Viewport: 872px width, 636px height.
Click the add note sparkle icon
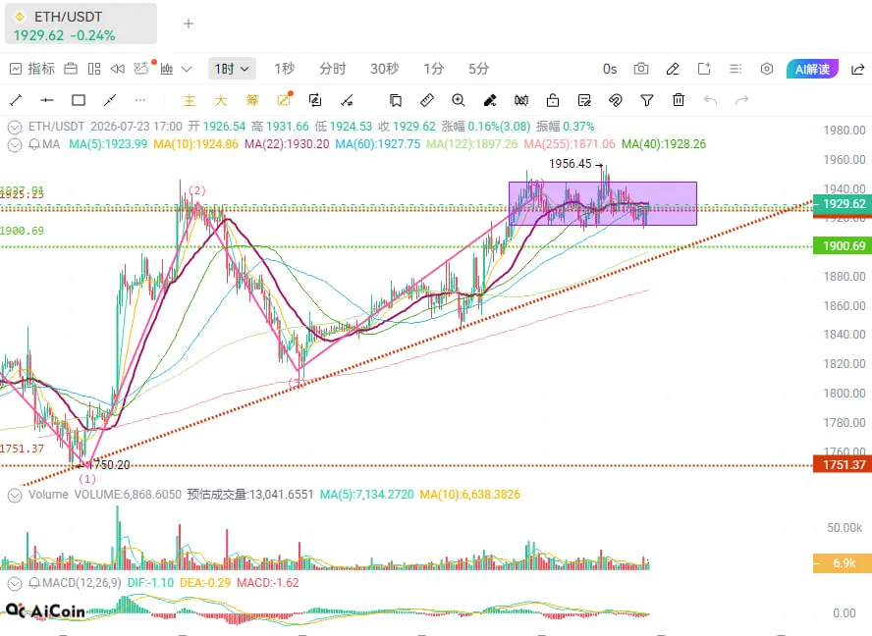[704, 69]
